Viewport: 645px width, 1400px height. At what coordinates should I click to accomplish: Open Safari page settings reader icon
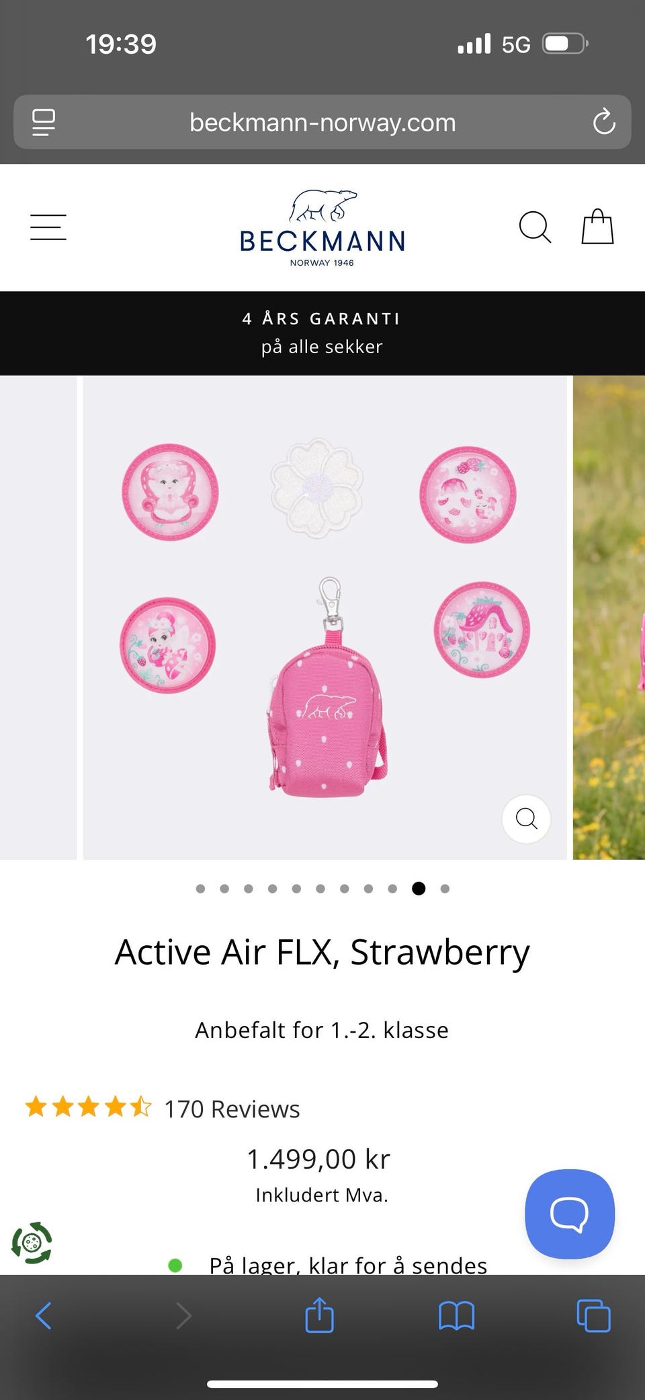[44, 122]
